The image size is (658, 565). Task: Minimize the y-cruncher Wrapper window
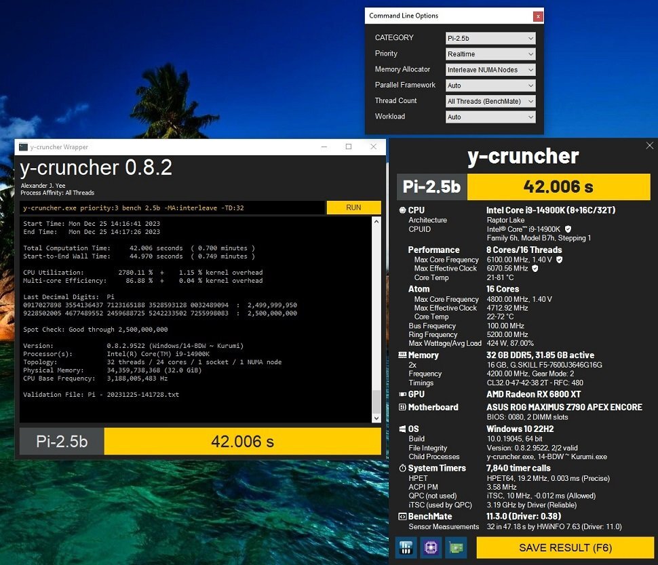coord(324,147)
